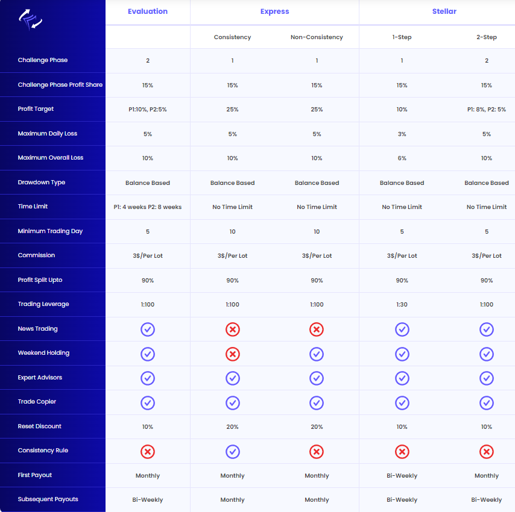This screenshot has height=512, width=515.
Task: Click checkmark for Evaluation News Trading
Action: (148, 329)
